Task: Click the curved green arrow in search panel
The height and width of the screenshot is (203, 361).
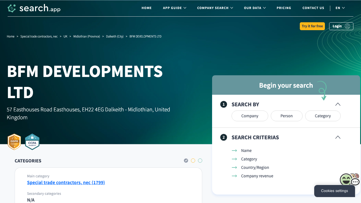Action: tap(322, 90)
